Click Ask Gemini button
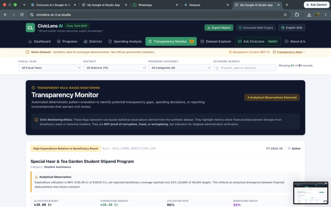 pos(316,5)
